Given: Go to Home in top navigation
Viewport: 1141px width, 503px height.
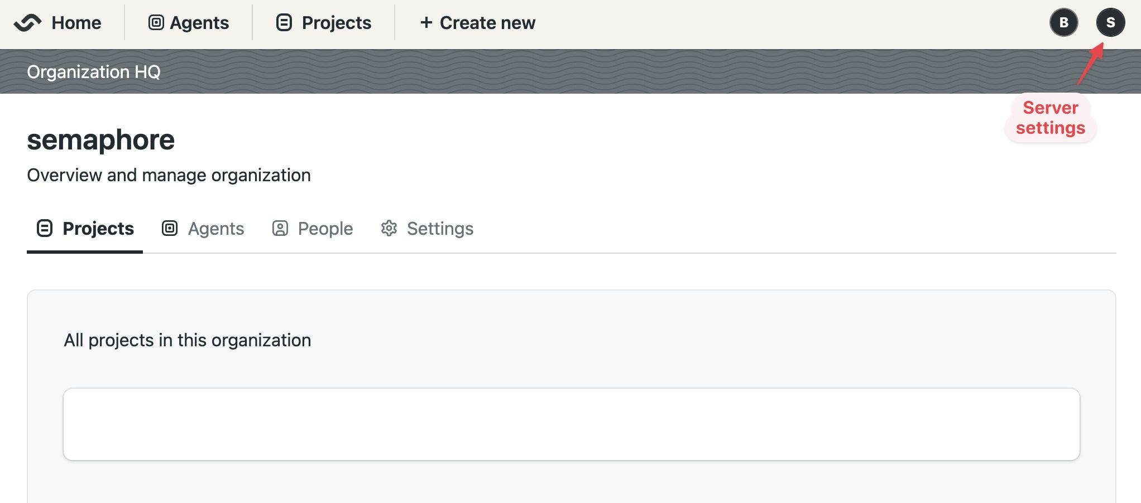Looking at the screenshot, I should click(76, 23).
